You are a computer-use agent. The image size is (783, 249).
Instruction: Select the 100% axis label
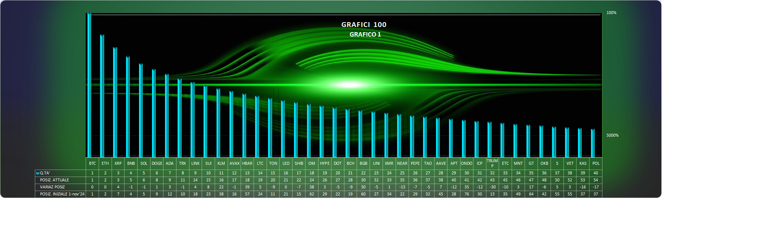[611, 13]
